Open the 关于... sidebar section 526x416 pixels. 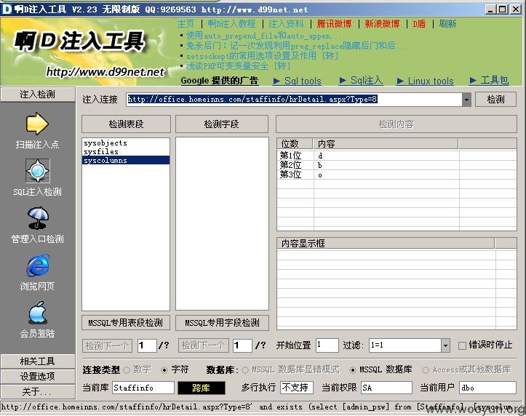coord(38,391)
